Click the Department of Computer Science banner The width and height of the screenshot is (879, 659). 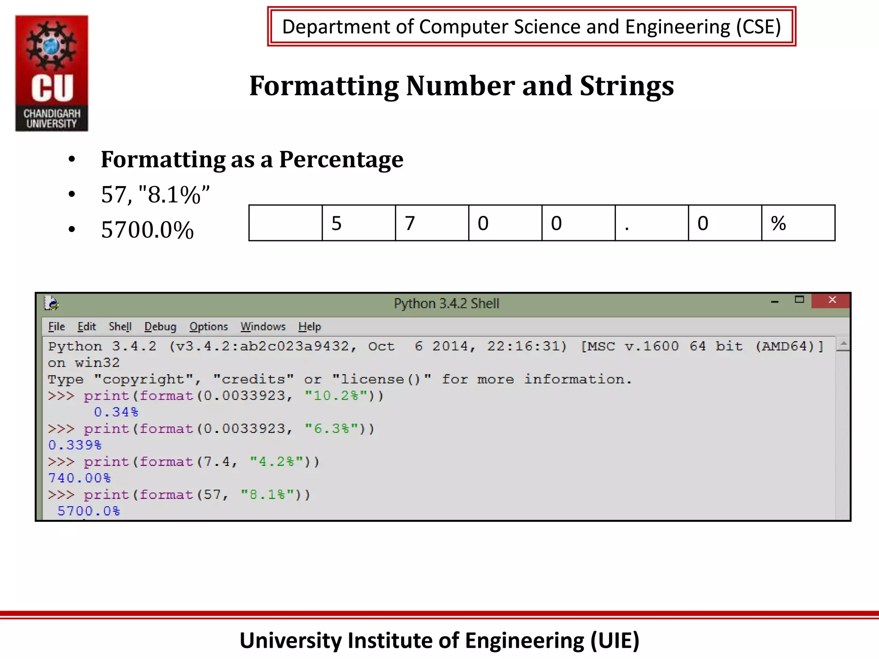532,27
